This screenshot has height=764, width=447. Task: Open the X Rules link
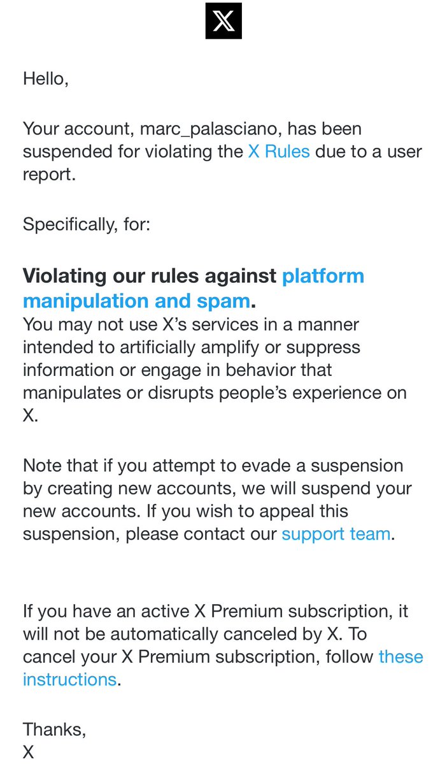pos(278,152)
